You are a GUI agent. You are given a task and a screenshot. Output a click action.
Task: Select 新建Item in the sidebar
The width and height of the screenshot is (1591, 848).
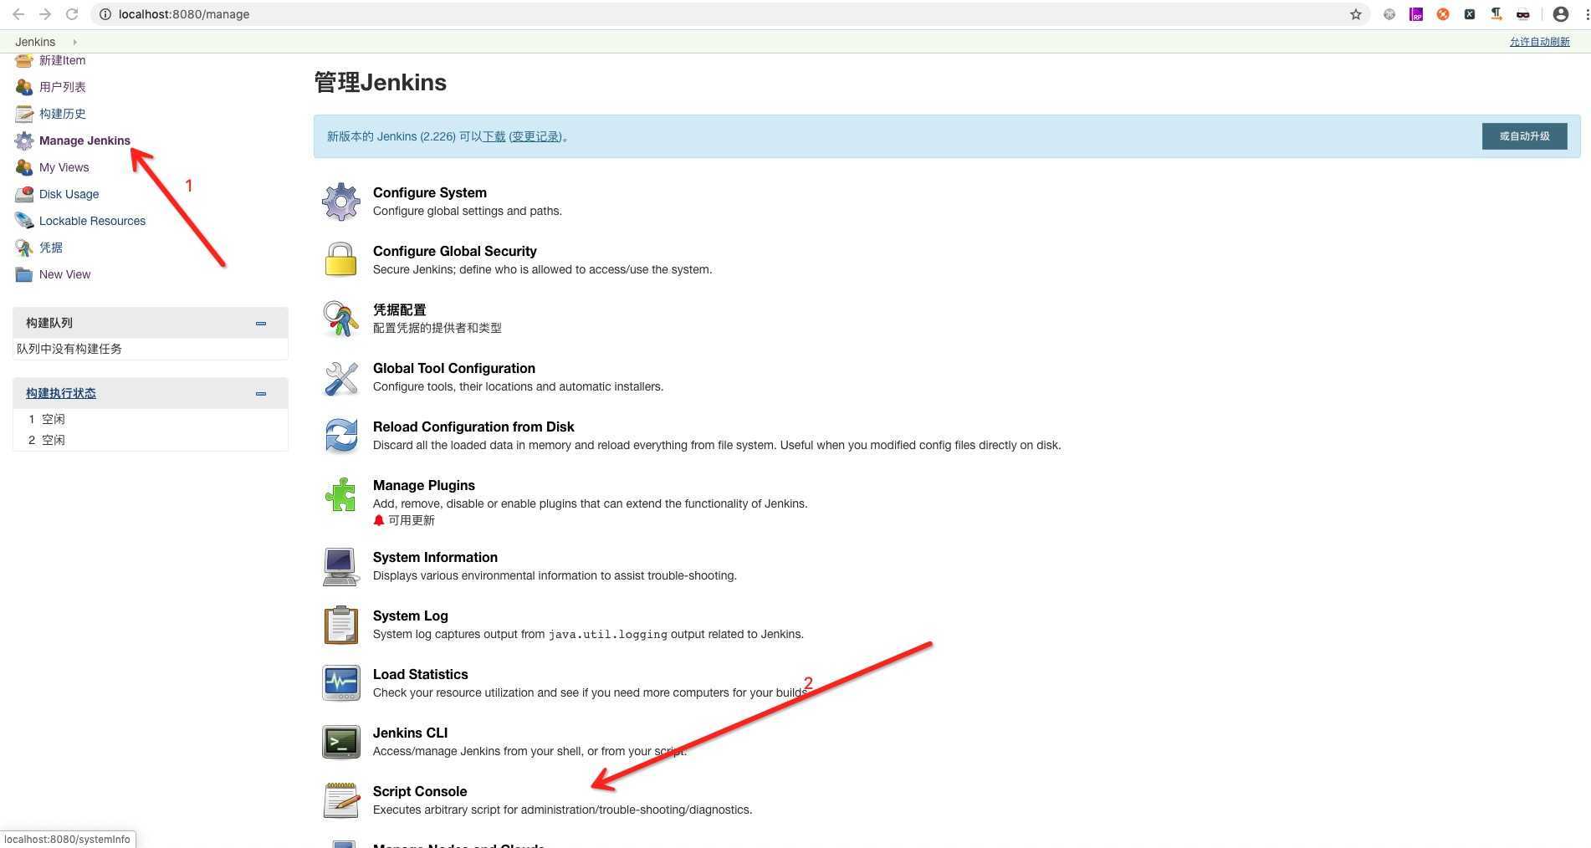[x=63, y=60]
